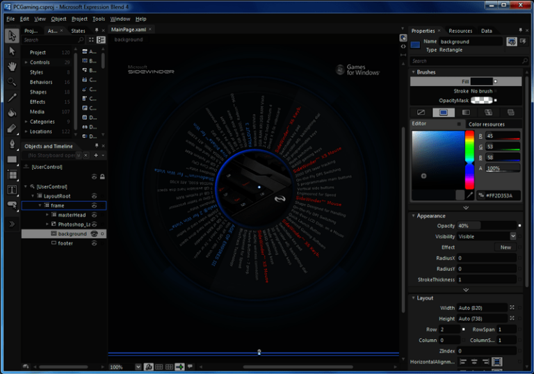Click the Name field containing background
Image resolution: width=534 pixels, height=374 pixels.
click(x=471, y=42)
